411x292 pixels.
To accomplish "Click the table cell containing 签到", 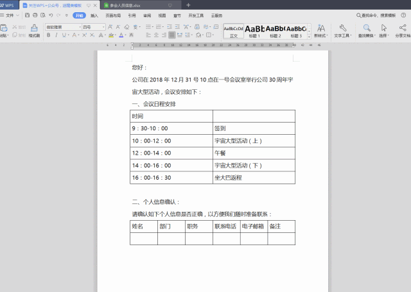I will tap(254, 128).
